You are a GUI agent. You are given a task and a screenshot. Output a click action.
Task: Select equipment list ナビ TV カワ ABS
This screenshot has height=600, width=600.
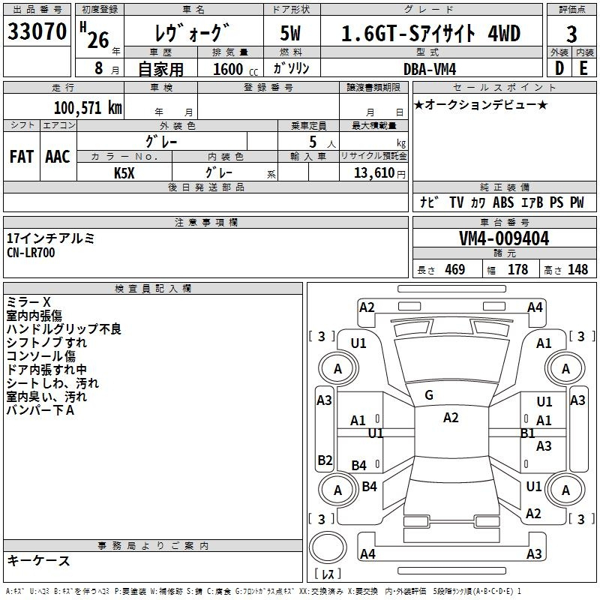[466, 202]
